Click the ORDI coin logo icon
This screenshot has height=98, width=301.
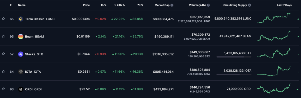21,89
